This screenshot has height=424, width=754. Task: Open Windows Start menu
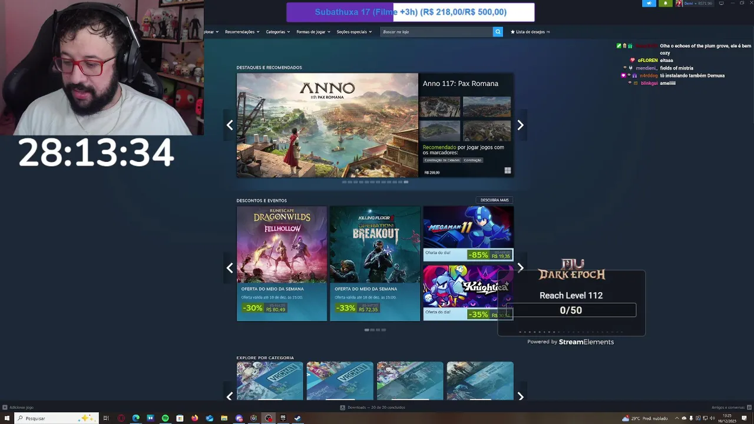click(x=6, y=418)
